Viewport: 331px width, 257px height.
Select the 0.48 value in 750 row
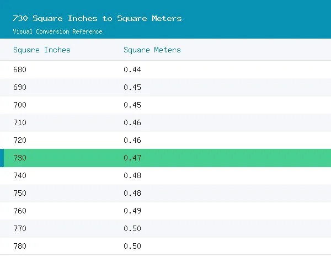132,193
